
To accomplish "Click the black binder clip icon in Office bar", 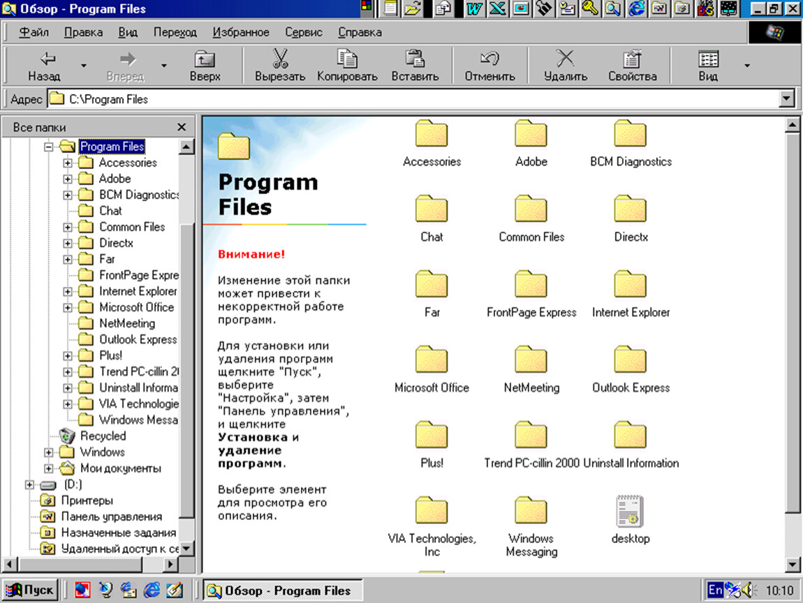I will [544, 8].
